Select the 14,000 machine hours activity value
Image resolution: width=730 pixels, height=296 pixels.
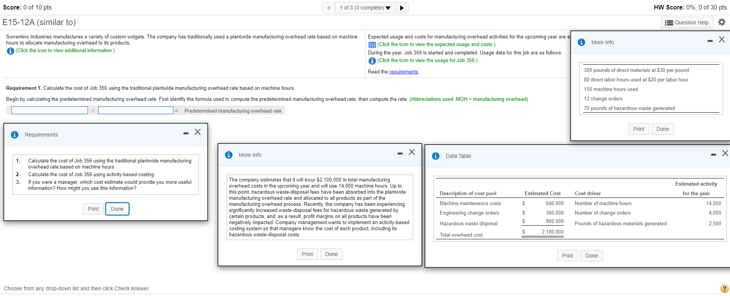point(714,204)
